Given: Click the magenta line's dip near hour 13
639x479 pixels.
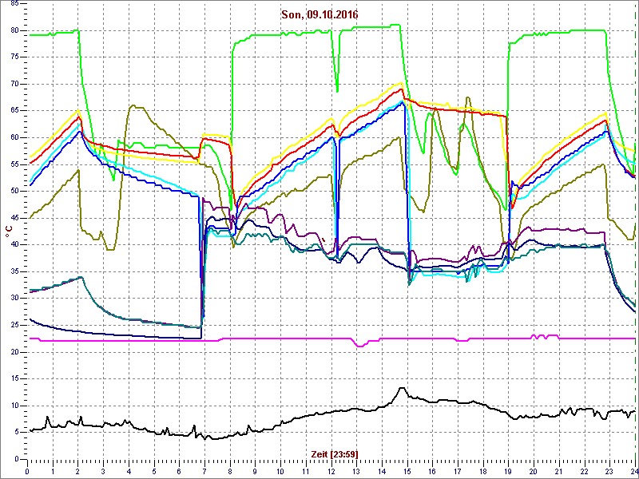Looking at the screenshot, I should (360, 346).
